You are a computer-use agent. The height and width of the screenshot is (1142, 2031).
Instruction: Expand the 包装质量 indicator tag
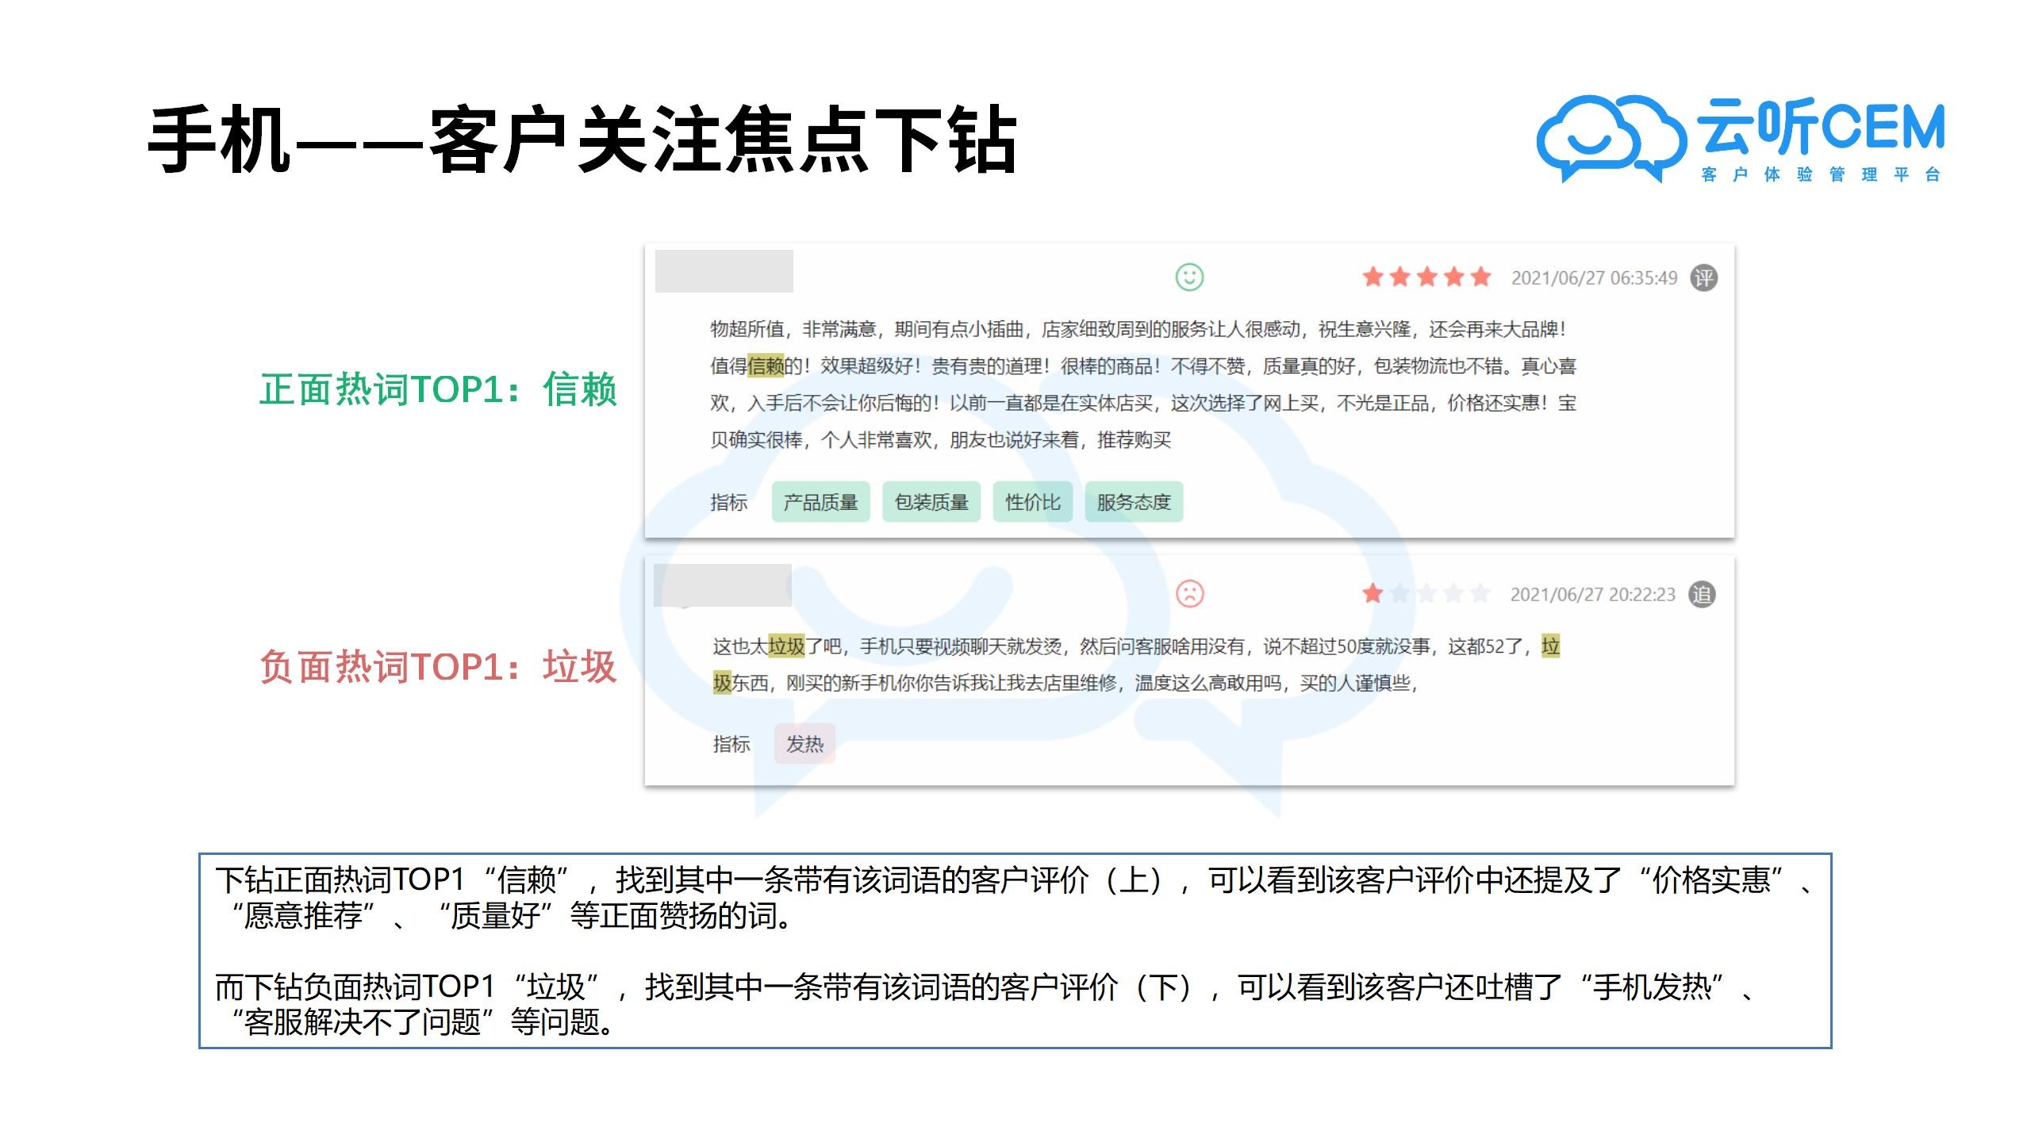click(932, 501)
